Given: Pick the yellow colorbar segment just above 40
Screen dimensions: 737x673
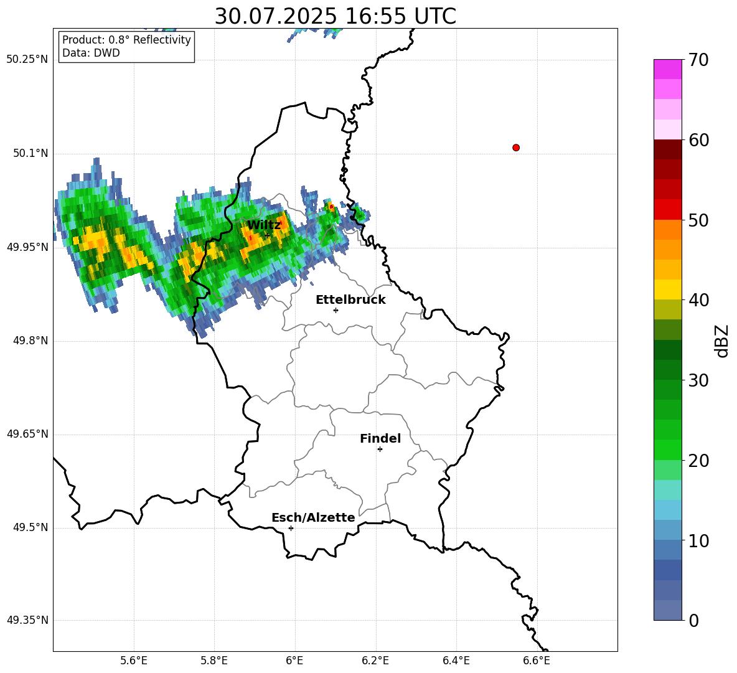Looking at the screenshot, I should (x=667, y=289).
